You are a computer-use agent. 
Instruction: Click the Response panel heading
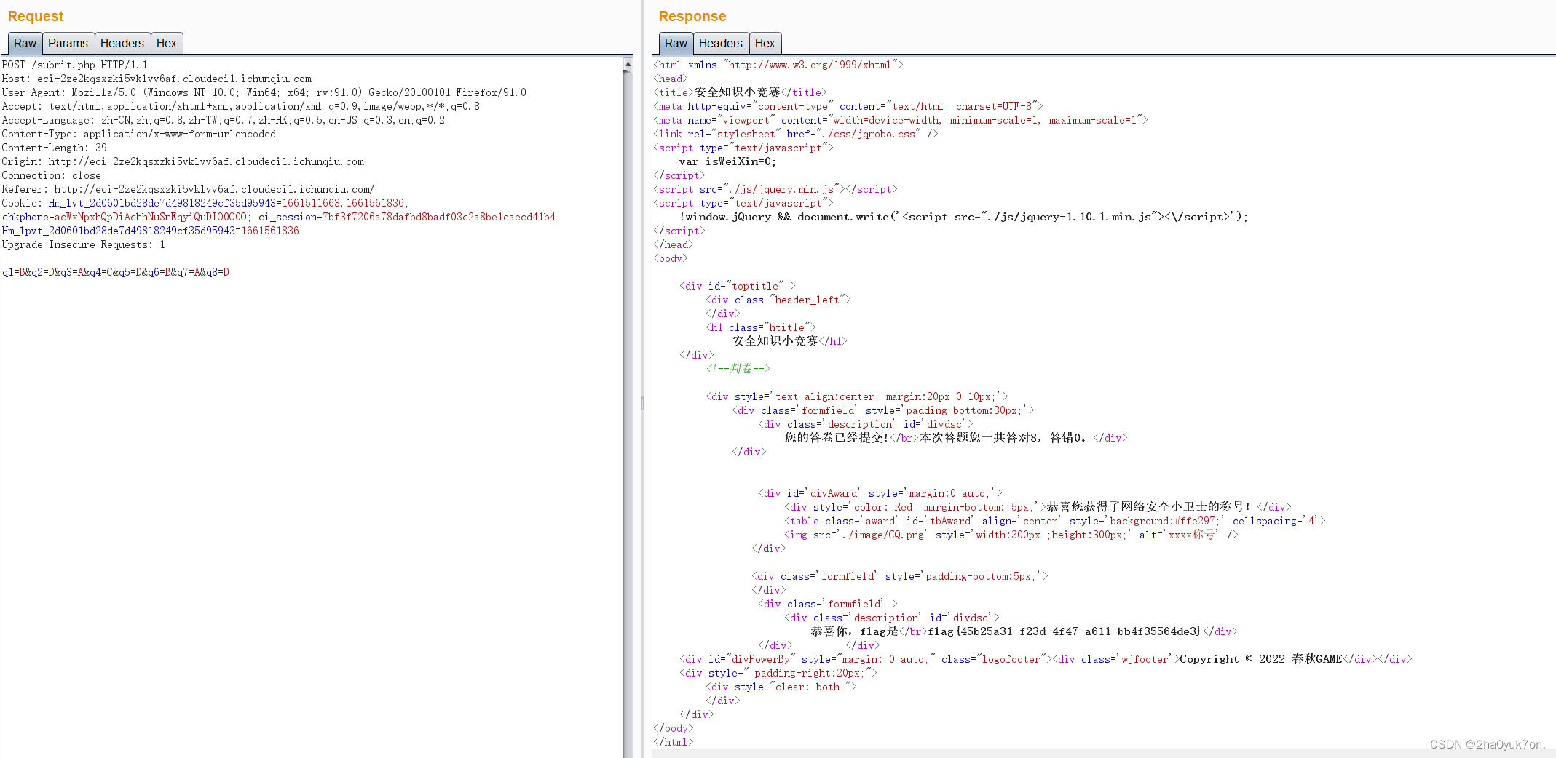(692, 16)
